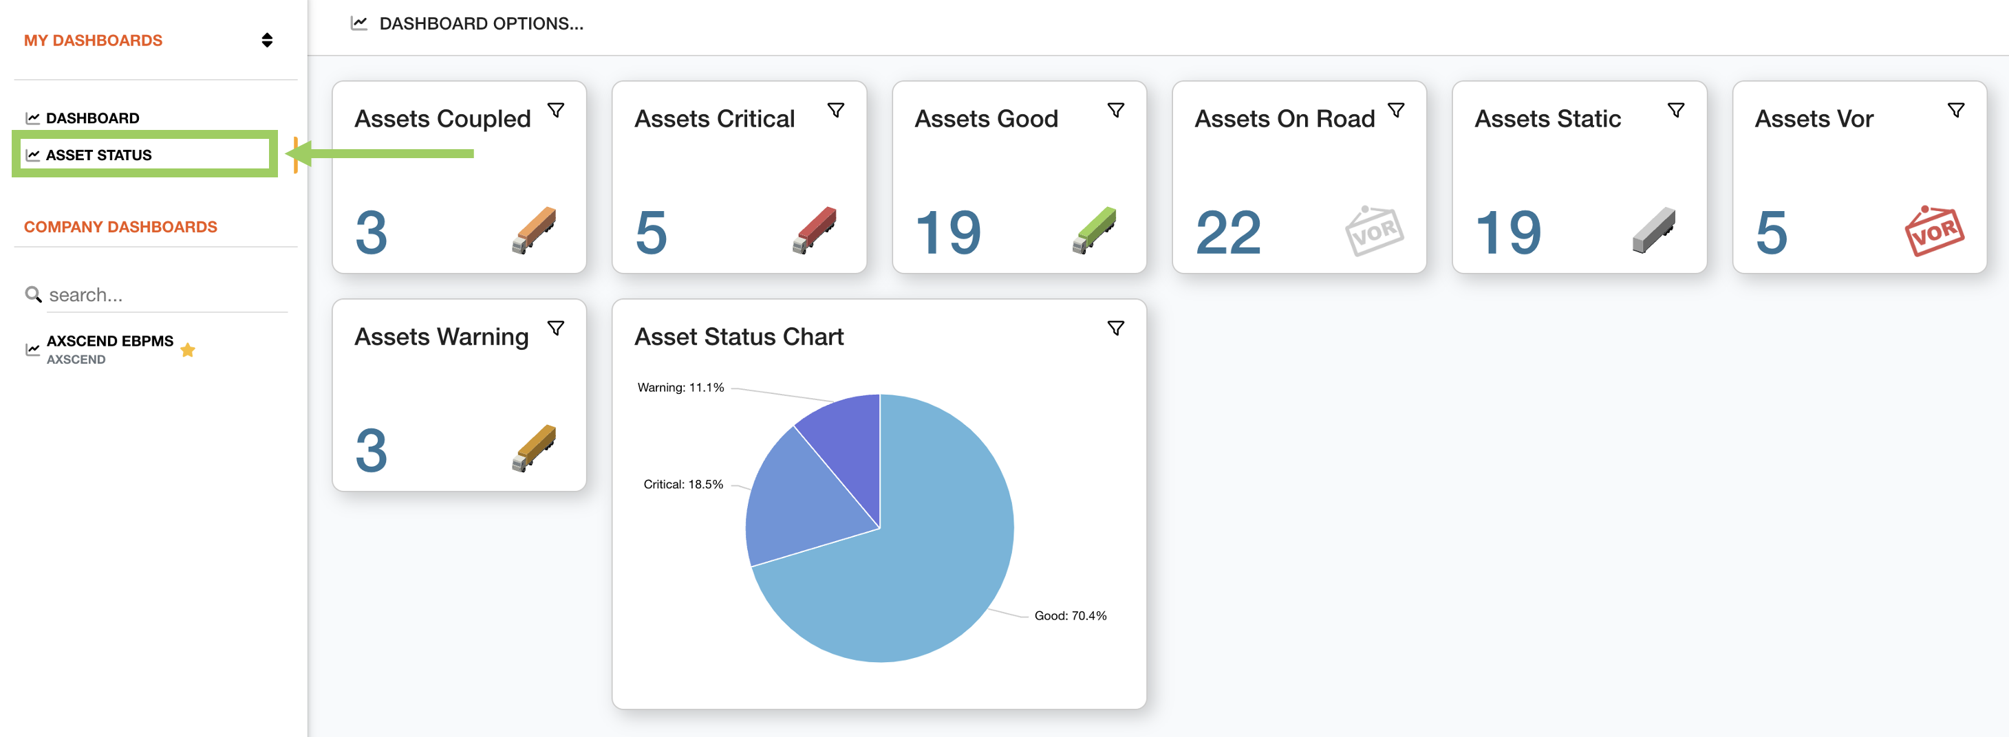Open the filter on Asset Status Chart

click(1115, 328)
